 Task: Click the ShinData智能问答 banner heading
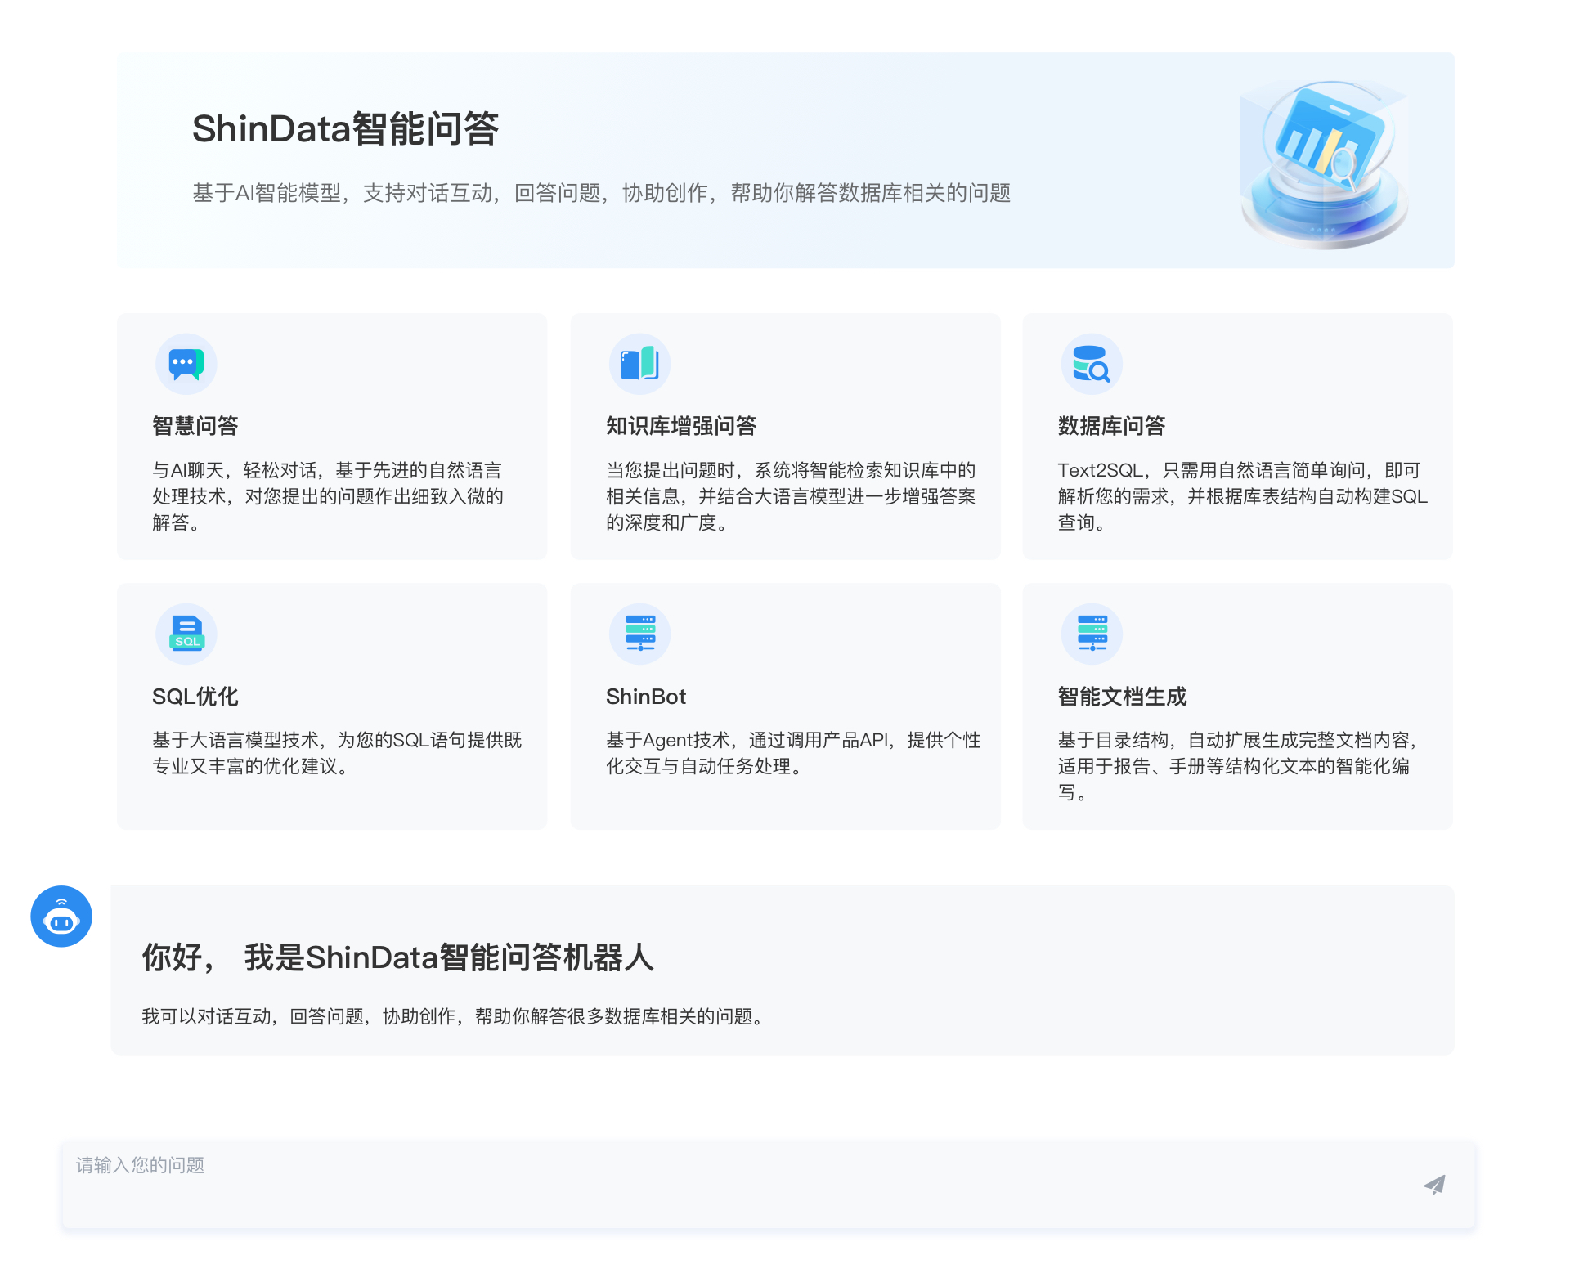pyautogui.click(x=345, y=129)
